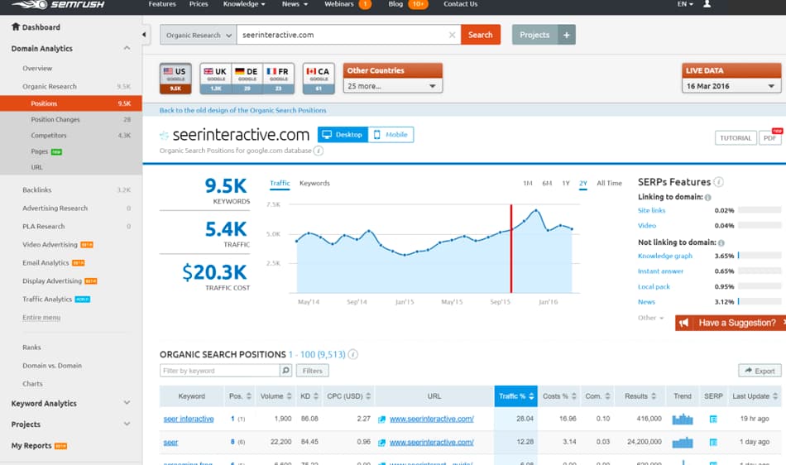Switch to Mobile results

coord(391,134)
